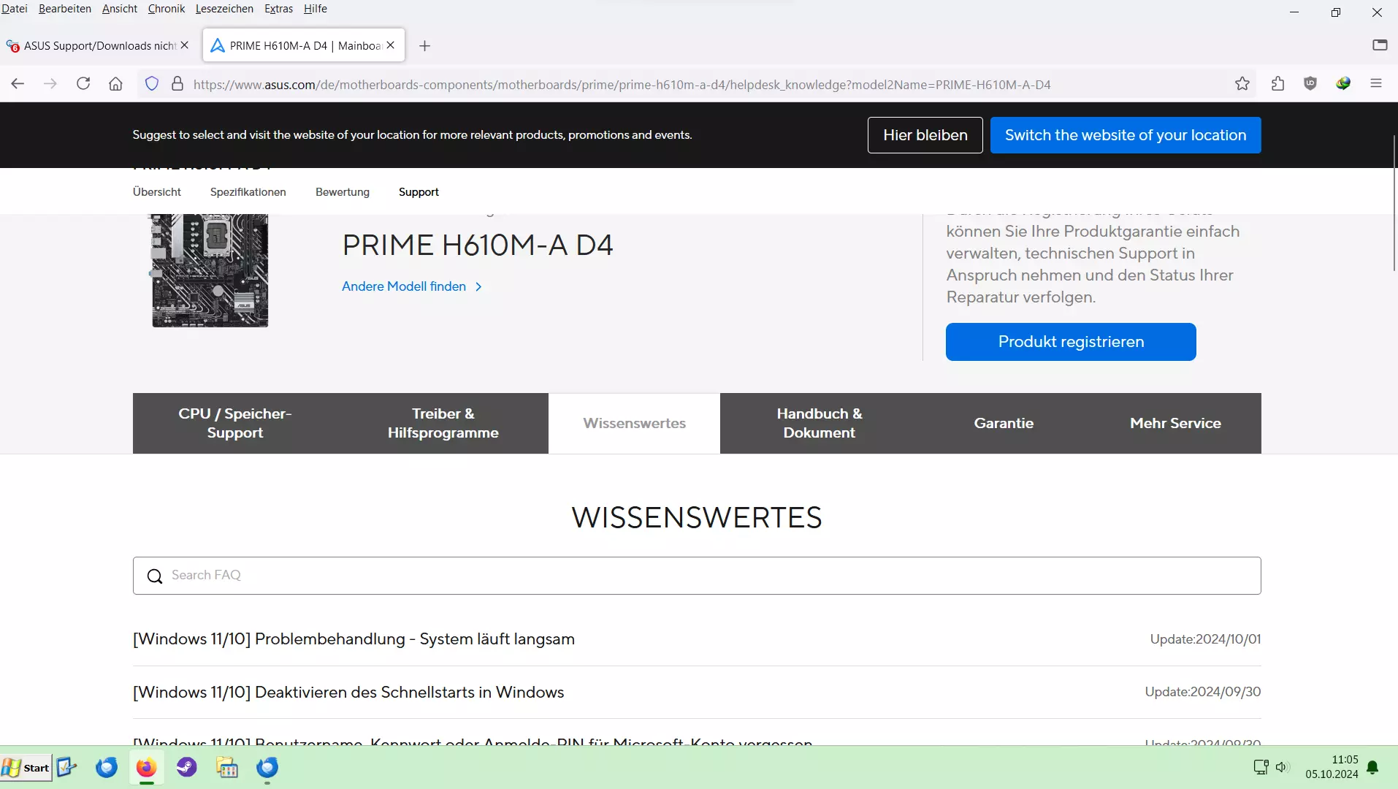Viewport: 1398px width, 789px height.
Task: Show the sidebar panel icon
Action: coord(1380,45)
